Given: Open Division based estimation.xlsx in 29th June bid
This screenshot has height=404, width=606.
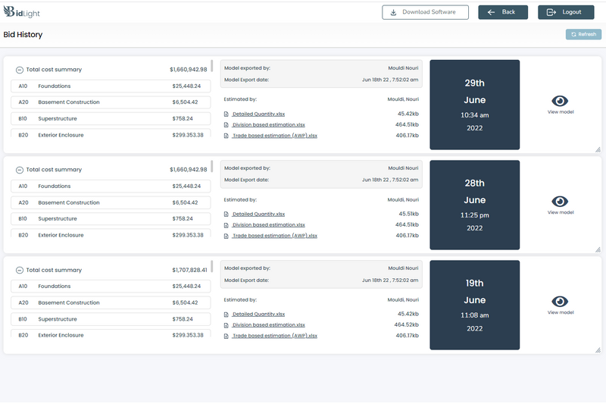Looking at the screenshot, I should [269, 125].
